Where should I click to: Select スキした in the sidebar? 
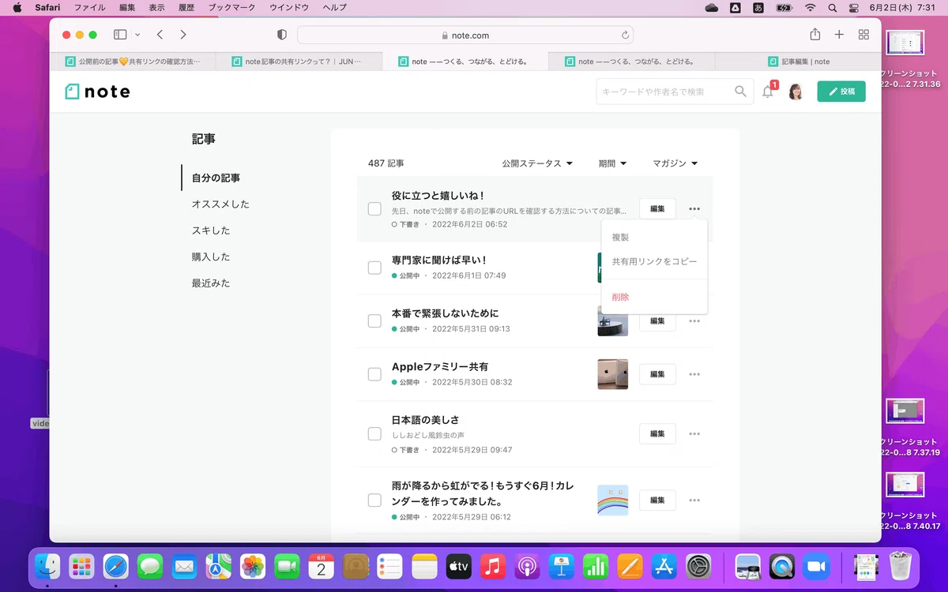[x=211, y=230]
